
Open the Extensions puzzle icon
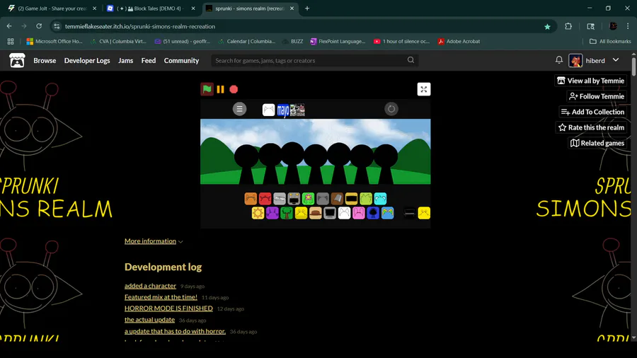tap(568, 26)
